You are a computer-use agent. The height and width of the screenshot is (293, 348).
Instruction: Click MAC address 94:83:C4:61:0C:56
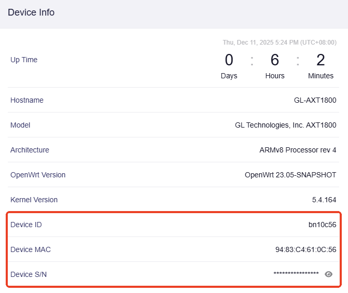[306, 249]
